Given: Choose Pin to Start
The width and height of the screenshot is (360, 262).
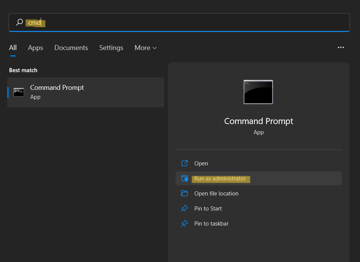Looking at the screenshot, I should click(x=208, y=209).
